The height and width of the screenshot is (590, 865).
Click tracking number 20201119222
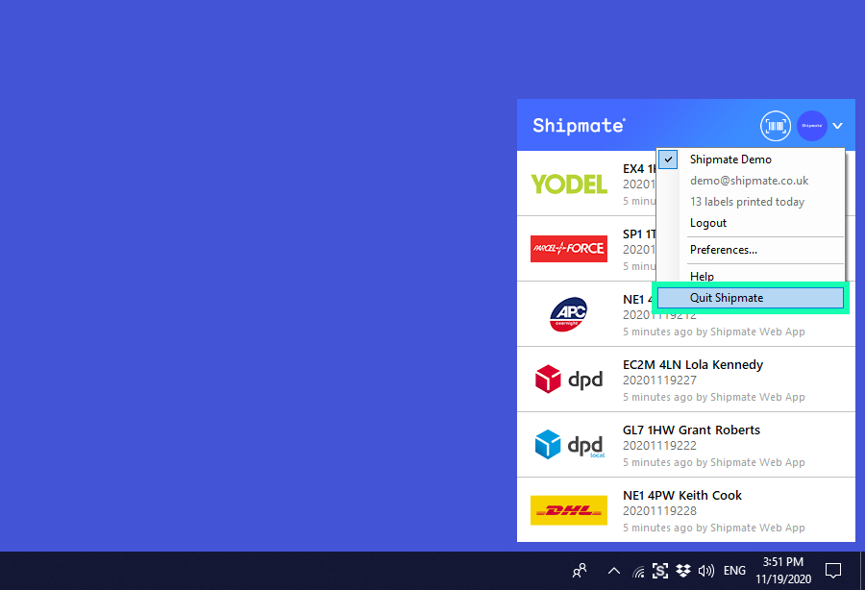point(659,446)
